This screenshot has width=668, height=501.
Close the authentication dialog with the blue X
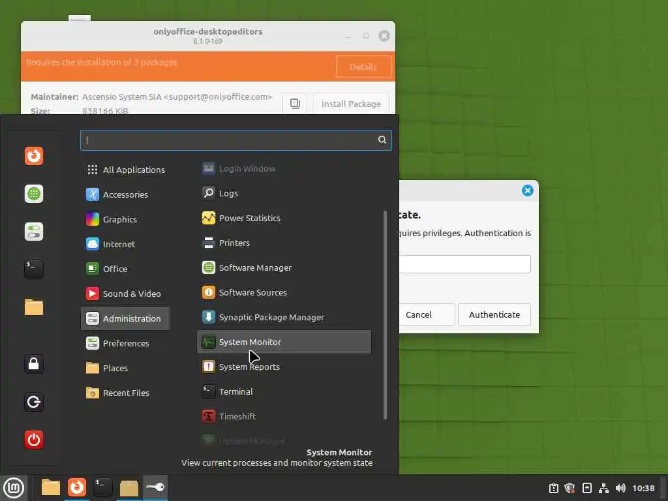click(x=527, y=190)
